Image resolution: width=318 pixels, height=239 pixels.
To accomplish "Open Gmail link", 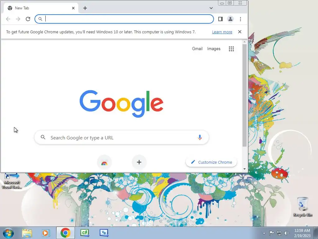I will 197,49.
